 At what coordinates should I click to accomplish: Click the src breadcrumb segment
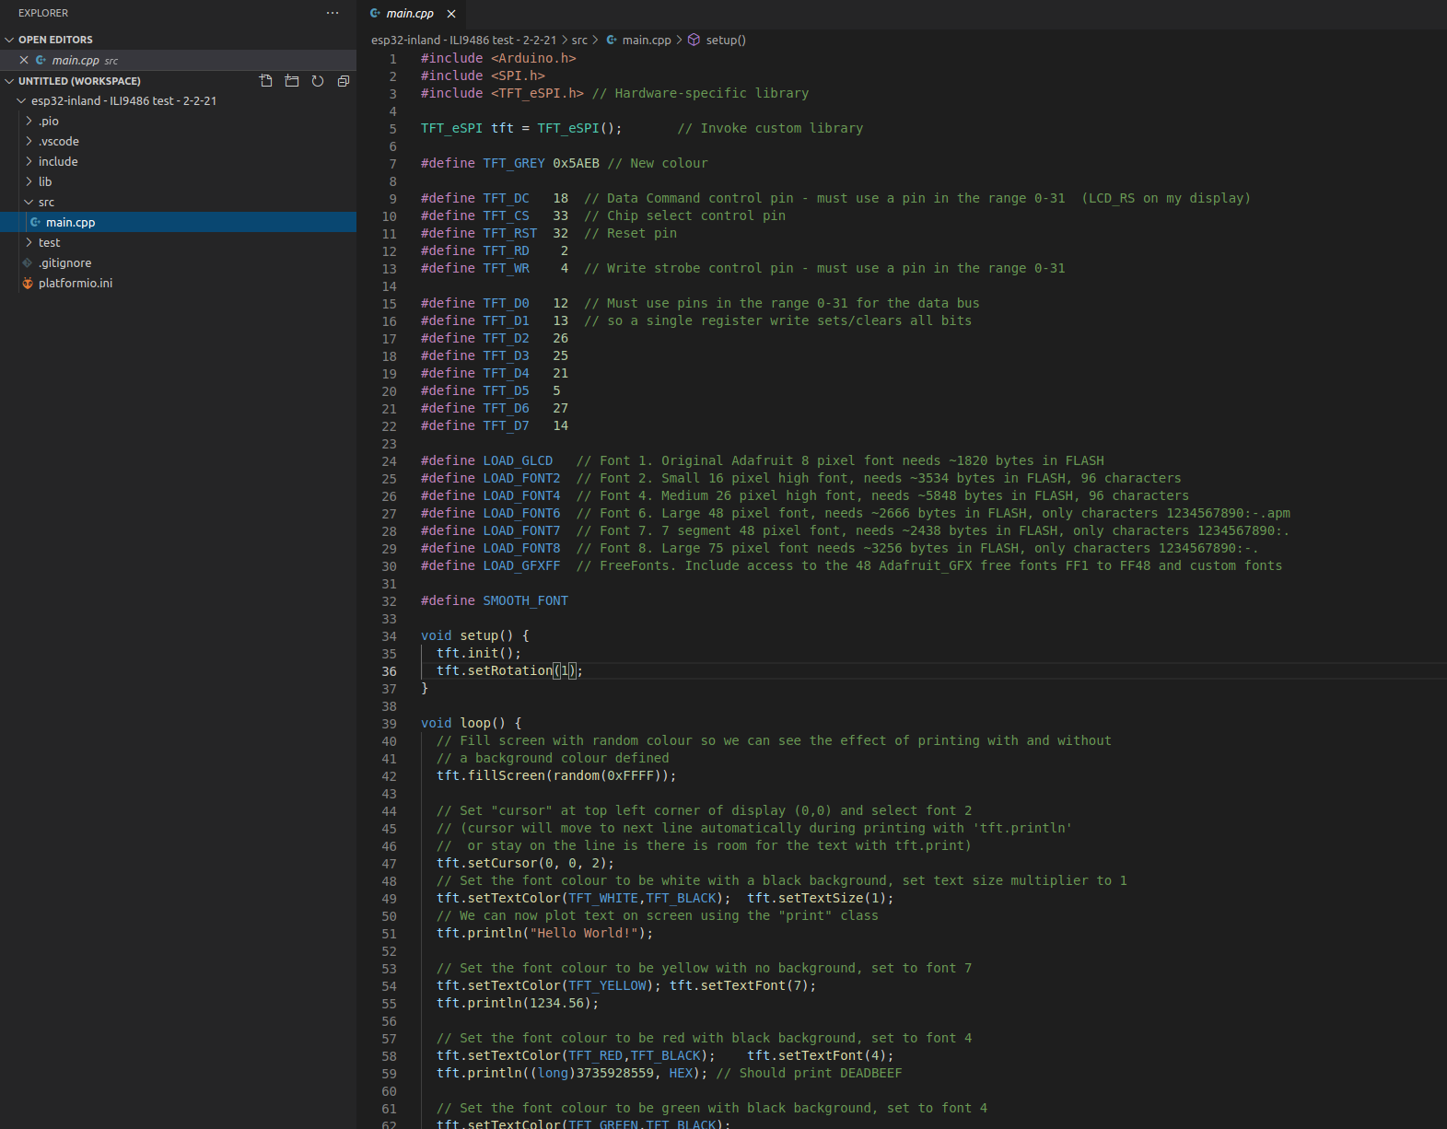[x=579, y=41]
